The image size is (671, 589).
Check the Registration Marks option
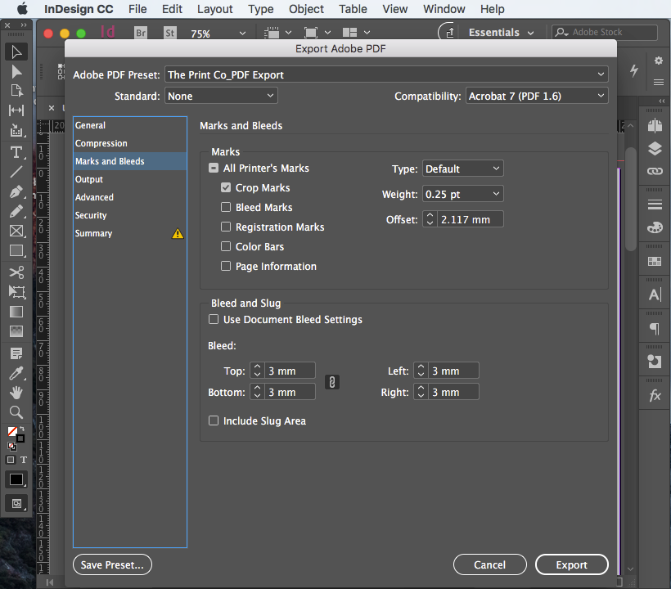pos(226,227)
